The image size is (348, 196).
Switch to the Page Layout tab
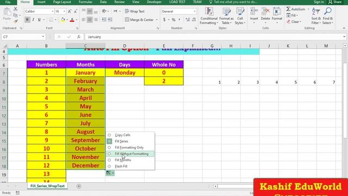coord(62,2)
